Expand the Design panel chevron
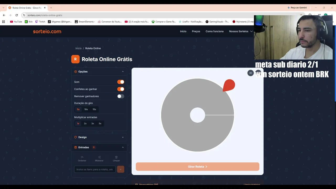The image size is (336, 189). click(123, 137)
